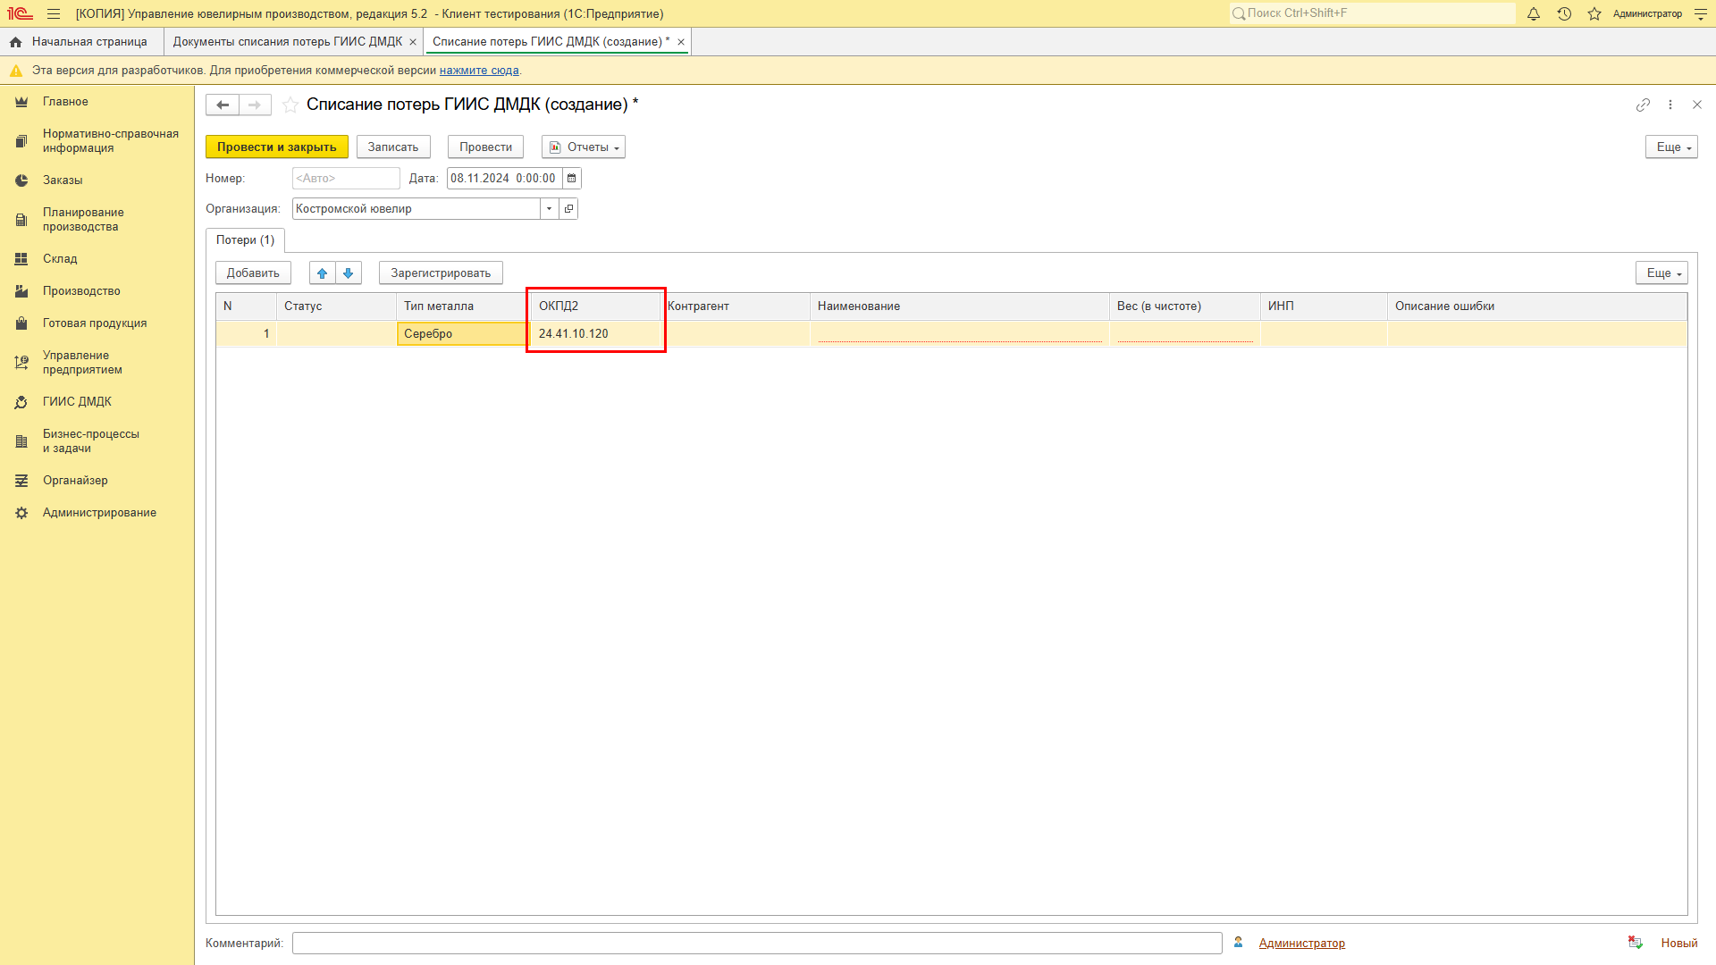
Task: Expand Еще menu above the table
Action: point(1661,273)
